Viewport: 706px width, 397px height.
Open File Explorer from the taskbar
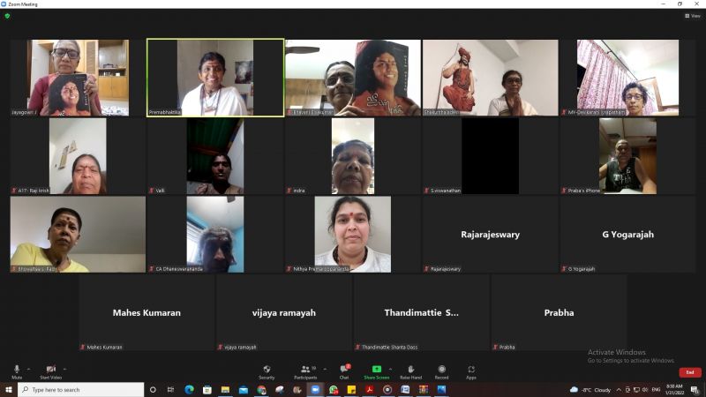pos(225,389)
